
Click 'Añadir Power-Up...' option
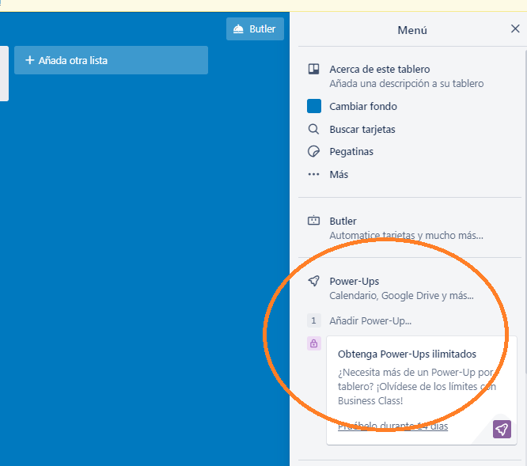(x=370, y=321)
